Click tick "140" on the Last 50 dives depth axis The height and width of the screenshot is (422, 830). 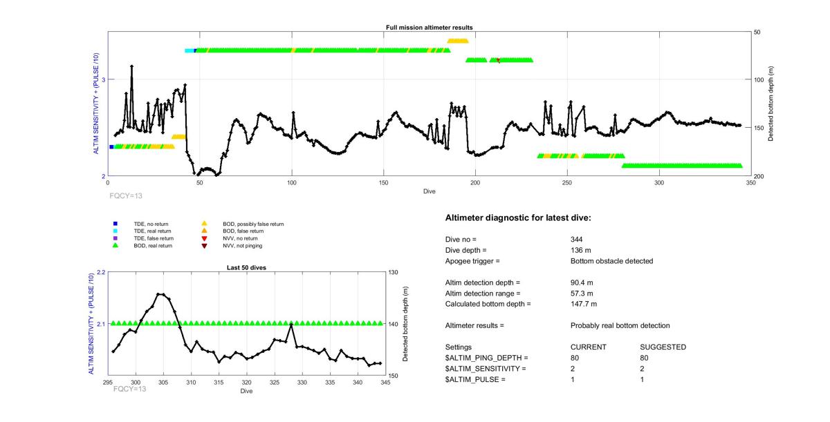click(x=394, y=324)
